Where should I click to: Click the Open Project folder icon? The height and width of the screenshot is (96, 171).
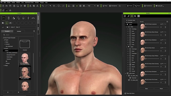click(x=7, y=6)
